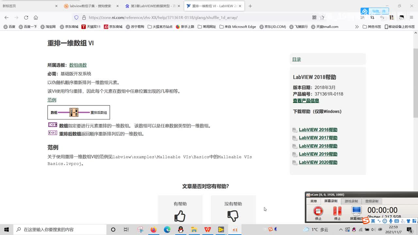Click Sogou toolbar microphone icon
This screenshot has height=235, width=418.
point(391,221)
